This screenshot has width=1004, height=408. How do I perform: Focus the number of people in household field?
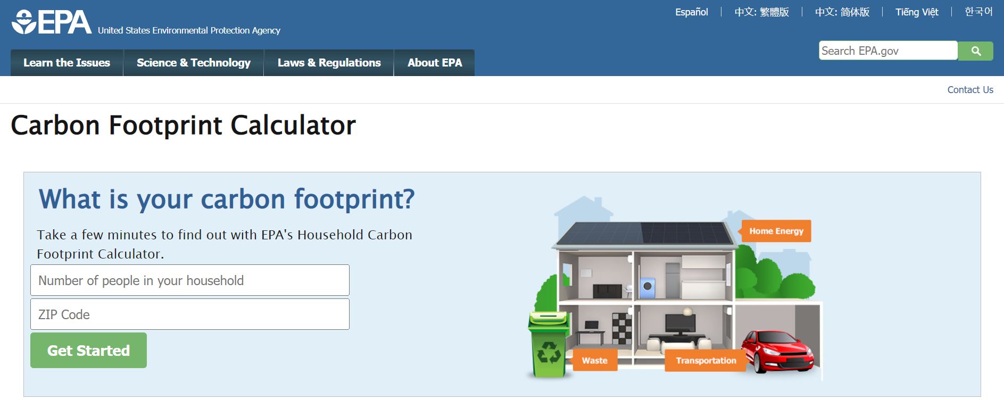click(190, 280)
